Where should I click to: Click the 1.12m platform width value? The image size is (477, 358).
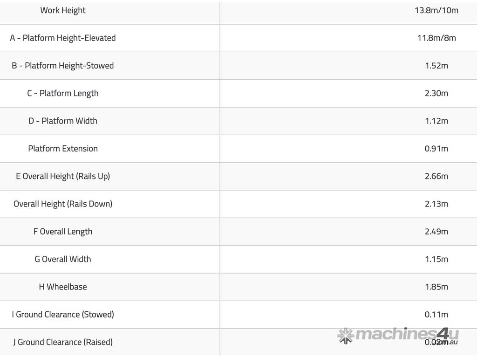(436, 121)
